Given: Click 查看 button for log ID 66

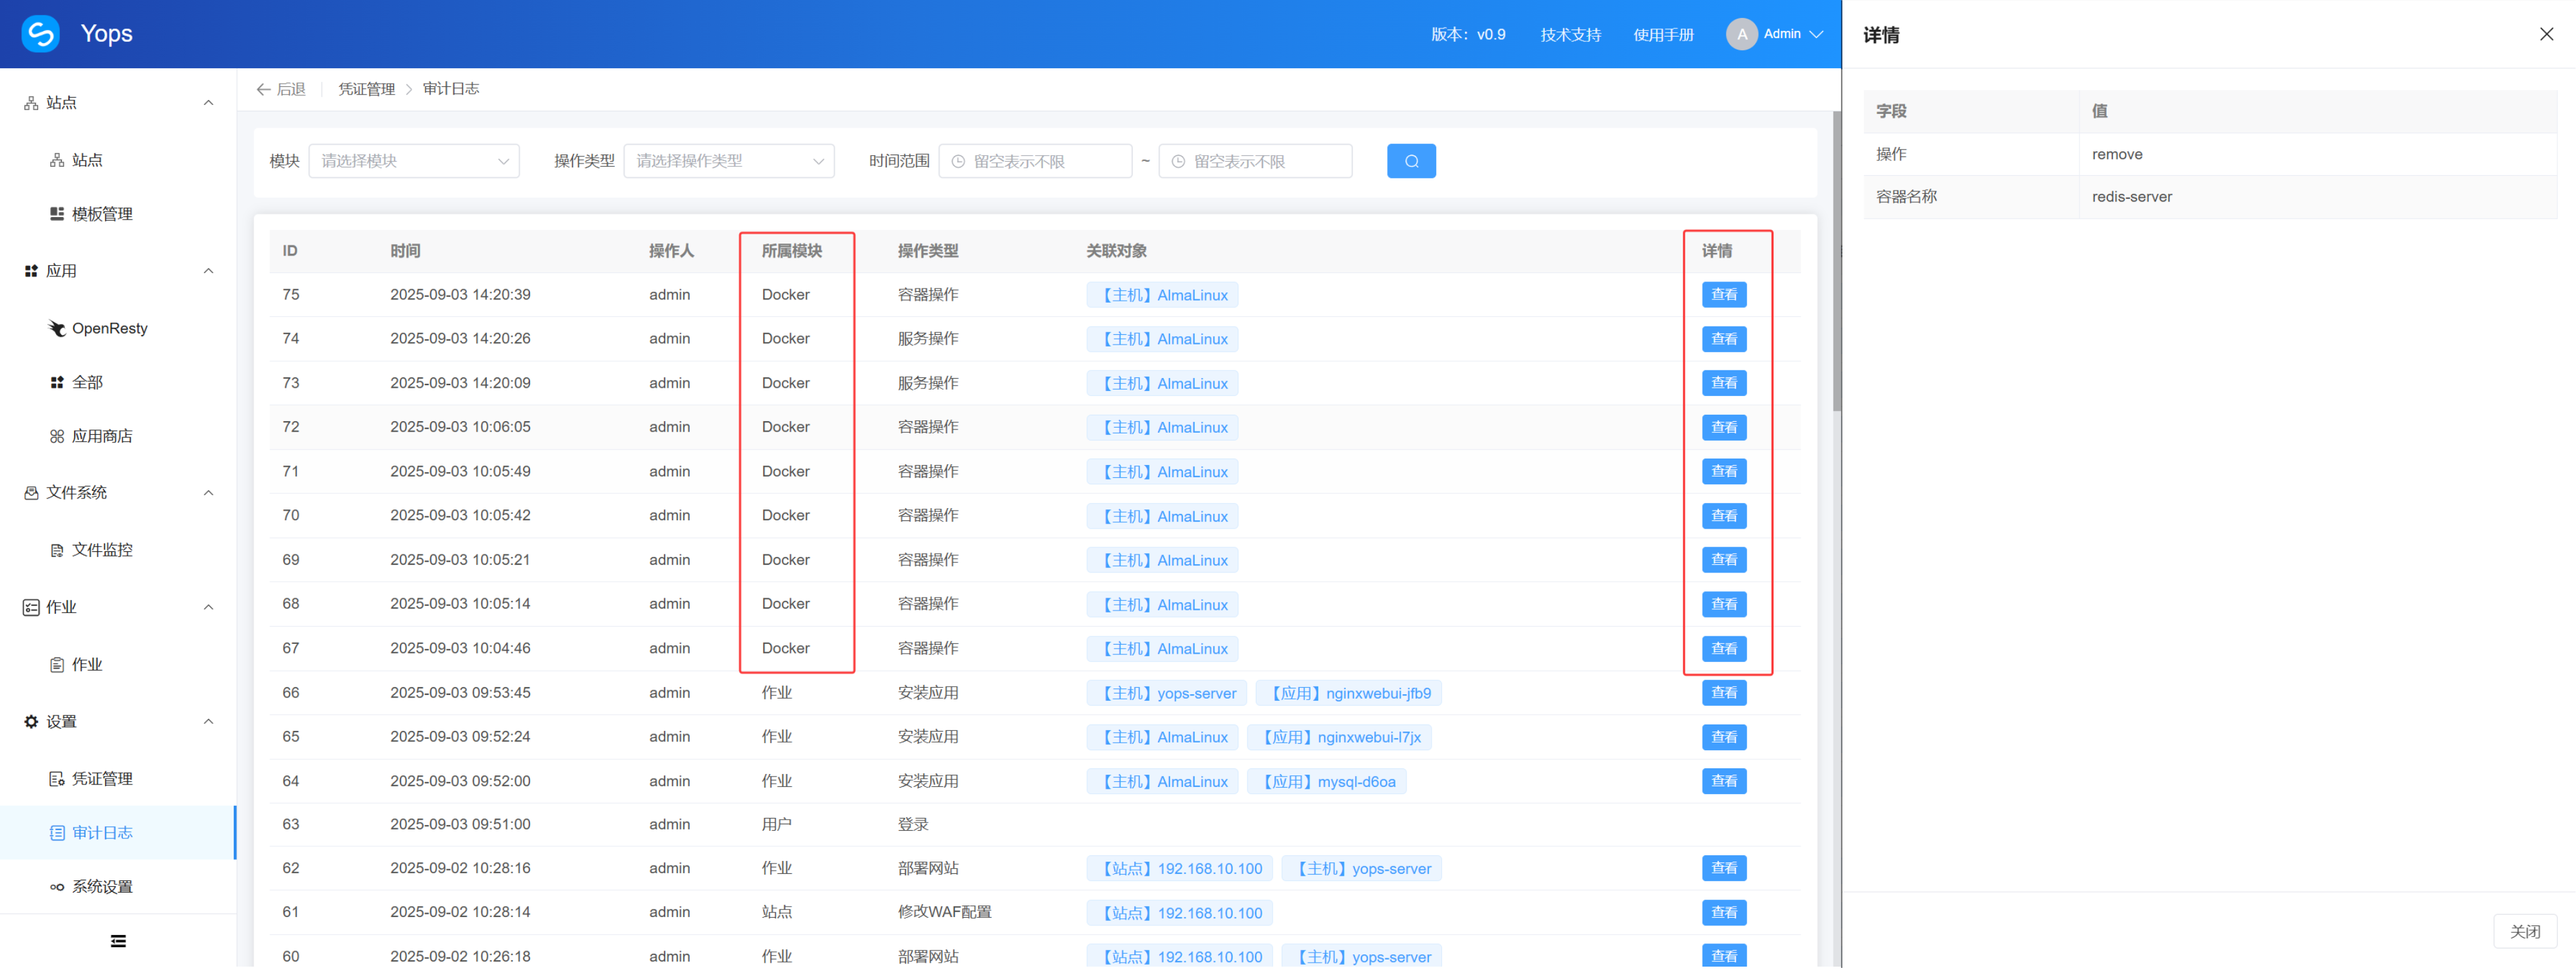Looking at the screenshot, I should click(1724, 693).
